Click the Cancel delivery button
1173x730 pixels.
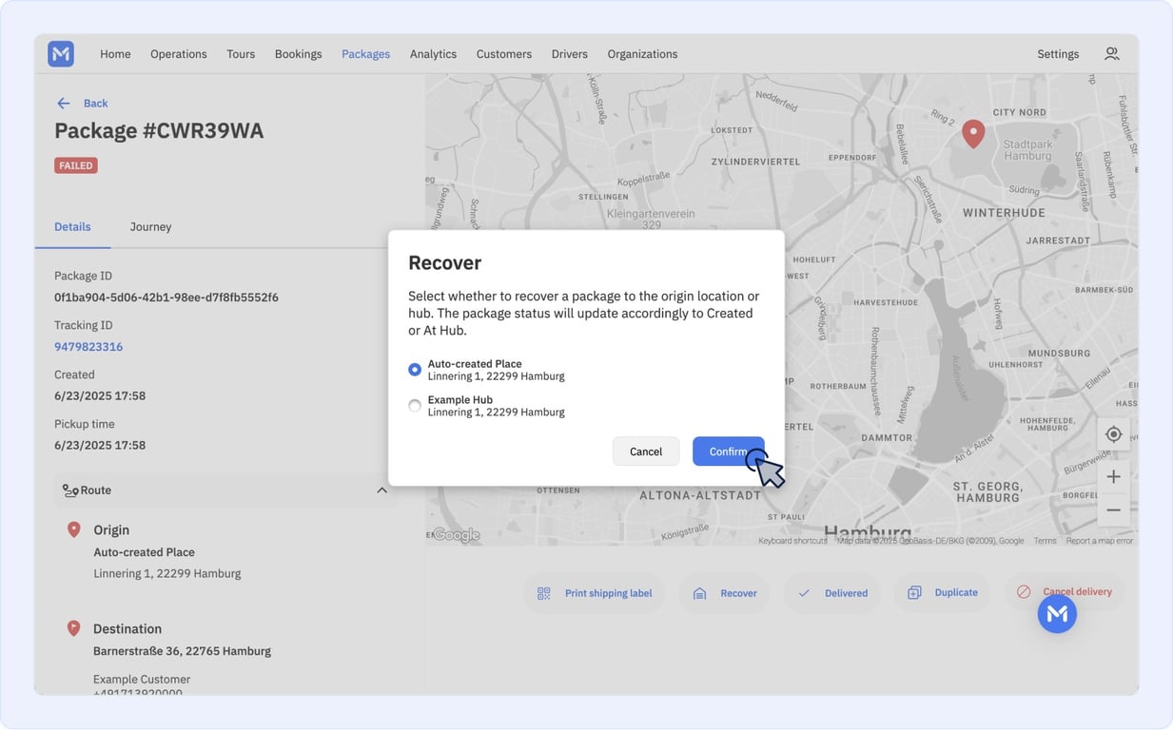click(1064, 591)
